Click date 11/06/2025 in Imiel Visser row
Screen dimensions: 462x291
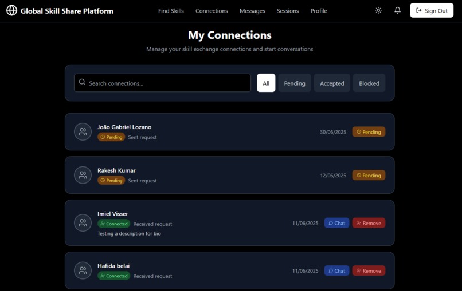point(306,223)
